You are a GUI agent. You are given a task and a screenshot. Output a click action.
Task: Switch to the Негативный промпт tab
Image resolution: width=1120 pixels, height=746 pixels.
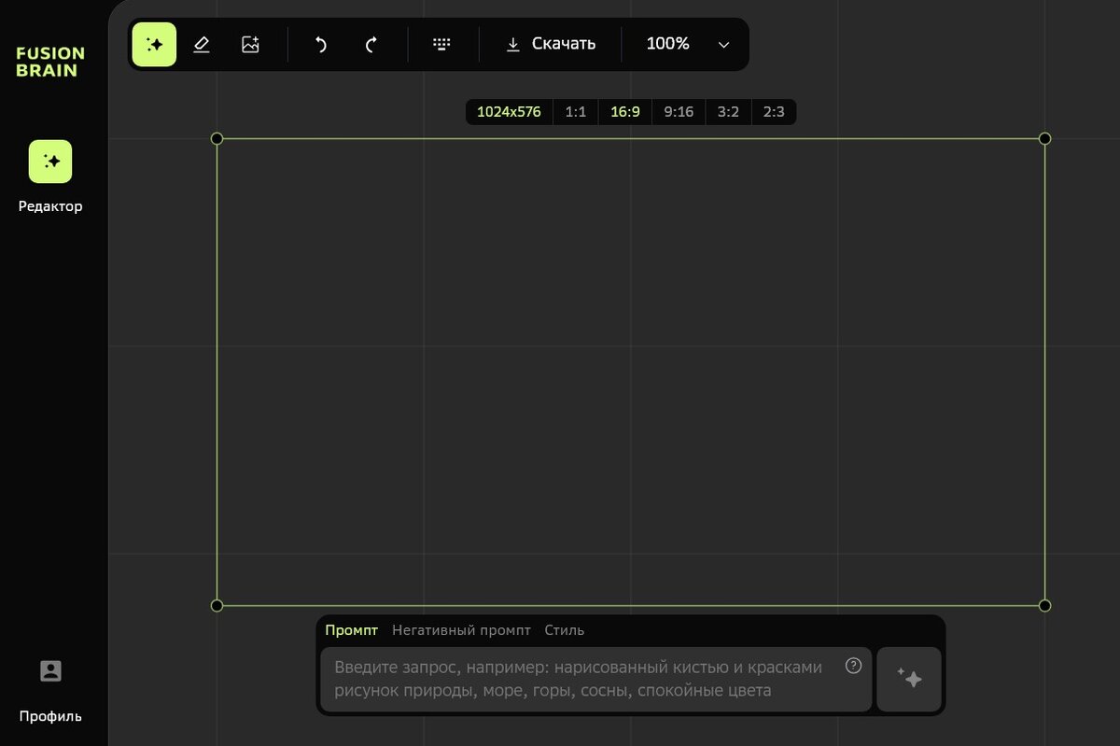pyautogui.click(x=461, y=630)
